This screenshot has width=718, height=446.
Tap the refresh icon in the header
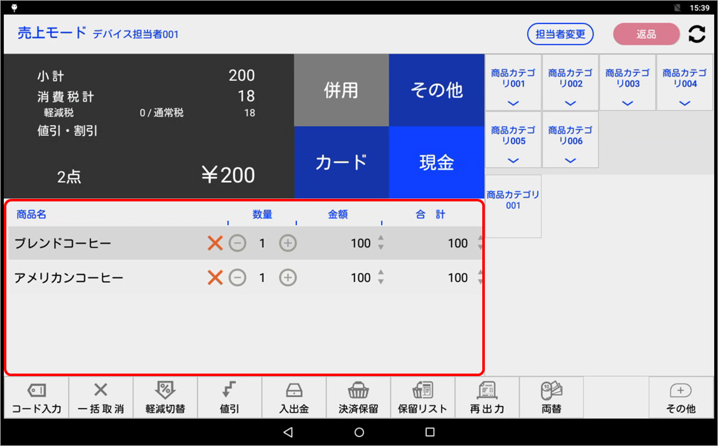pyautogui.click(x=697, y=34)
